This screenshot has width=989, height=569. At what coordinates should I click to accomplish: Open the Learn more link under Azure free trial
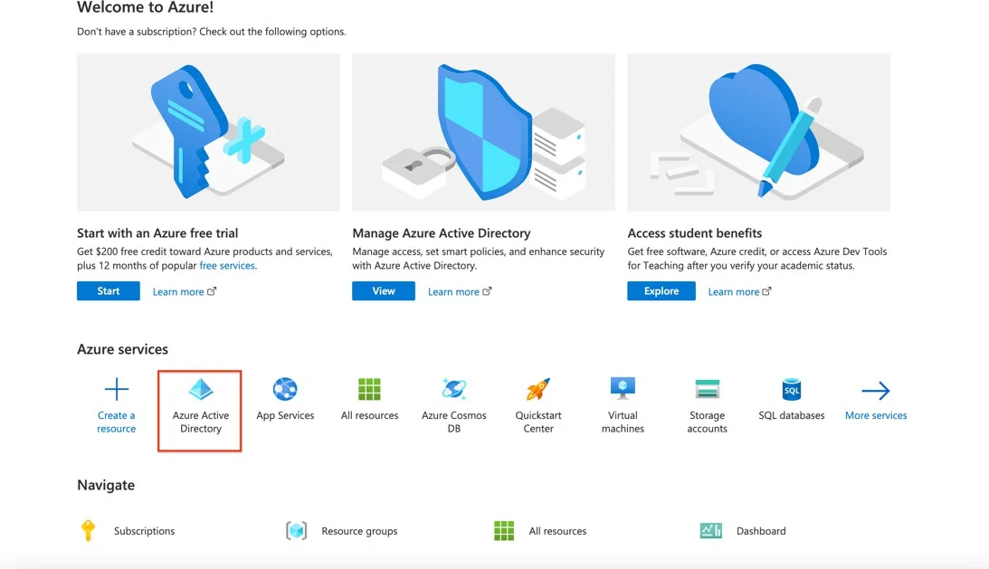178,291
